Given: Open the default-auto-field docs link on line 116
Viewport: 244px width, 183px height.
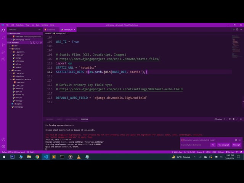Looking at the screenshot, I should (121, 89).
